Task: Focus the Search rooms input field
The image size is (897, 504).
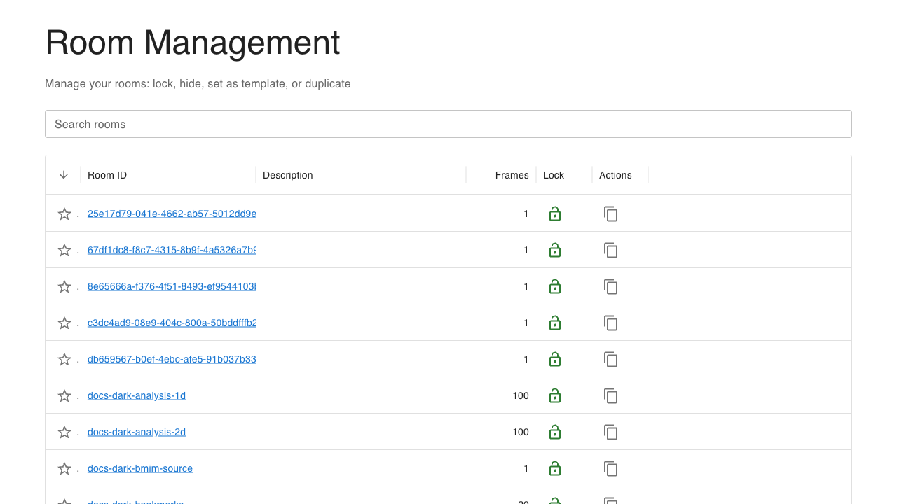Action: pos(448,124)
